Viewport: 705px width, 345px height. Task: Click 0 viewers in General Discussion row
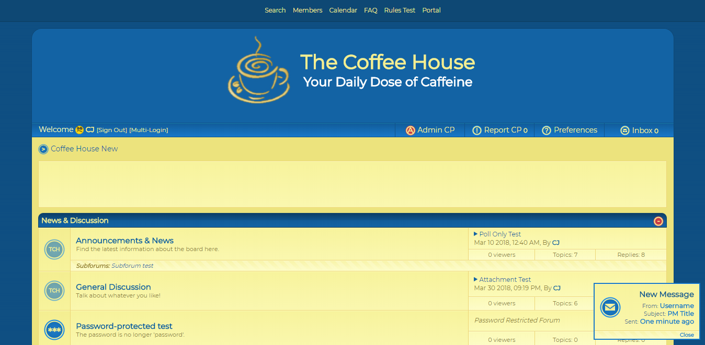click(x=502, y=303)
